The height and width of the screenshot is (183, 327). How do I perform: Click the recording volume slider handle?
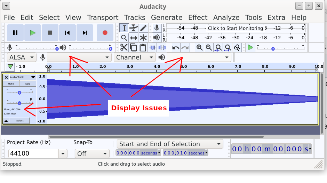point(57,49)
